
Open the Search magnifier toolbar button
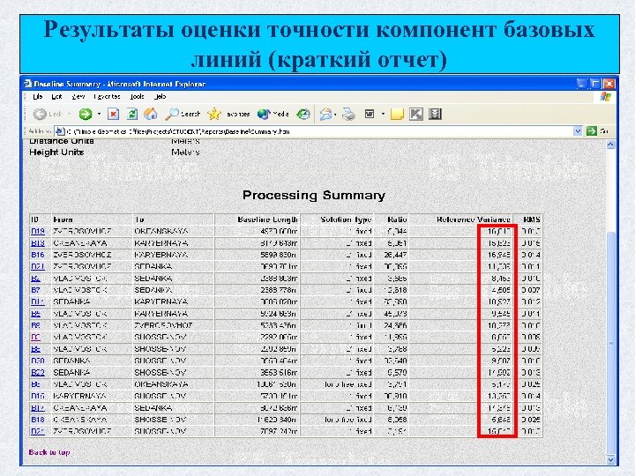(x=183, y=114)
